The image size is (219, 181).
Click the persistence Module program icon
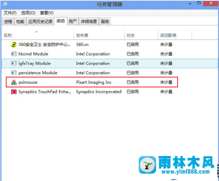[14, 73]
